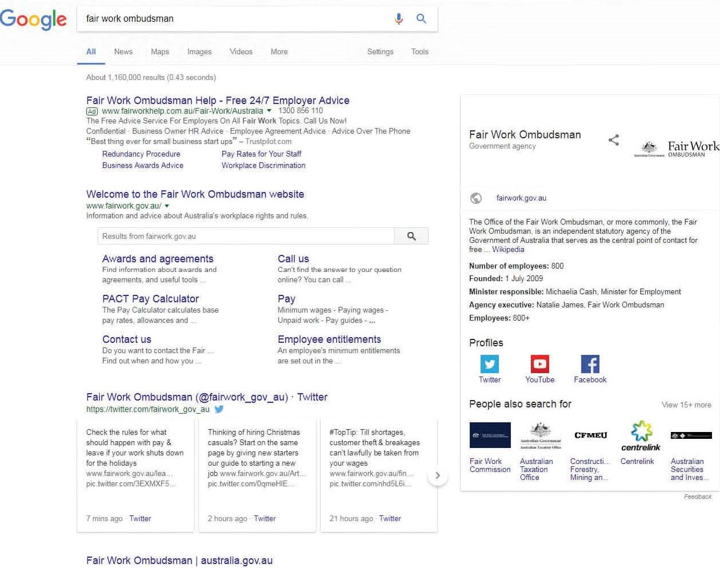
Task: Select the All results tab
Action: [x=91, y=51]
